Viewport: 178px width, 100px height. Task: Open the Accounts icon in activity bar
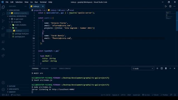(3, 83)
